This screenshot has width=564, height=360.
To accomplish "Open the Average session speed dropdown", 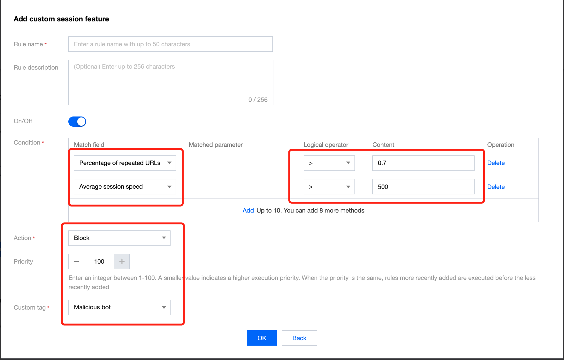I will click(125, 187).
